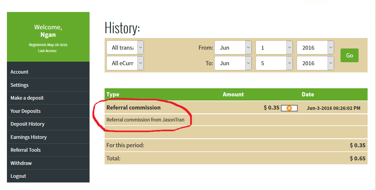Image resolution: width=376 pixels, height=190 pixels.
Task: Click the Logout link
Action: coord(18,176)
